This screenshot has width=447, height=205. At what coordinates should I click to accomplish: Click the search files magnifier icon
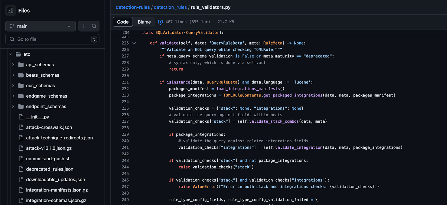(x=94, y=26)
